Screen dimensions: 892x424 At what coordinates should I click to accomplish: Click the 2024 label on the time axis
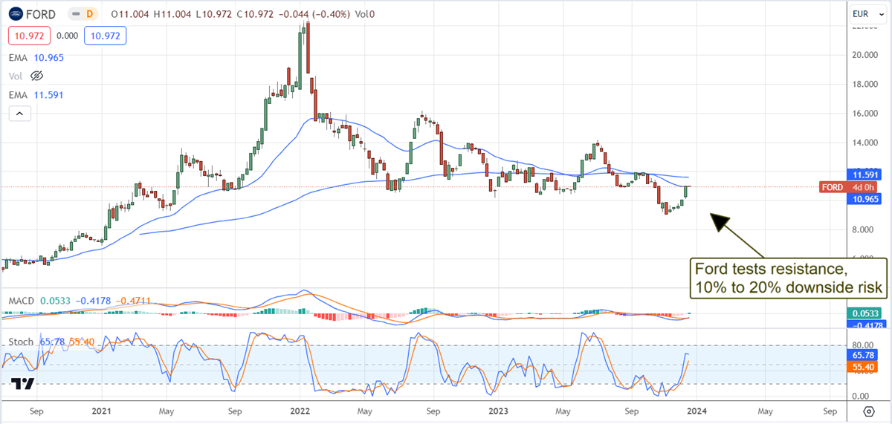coord(697,411)
